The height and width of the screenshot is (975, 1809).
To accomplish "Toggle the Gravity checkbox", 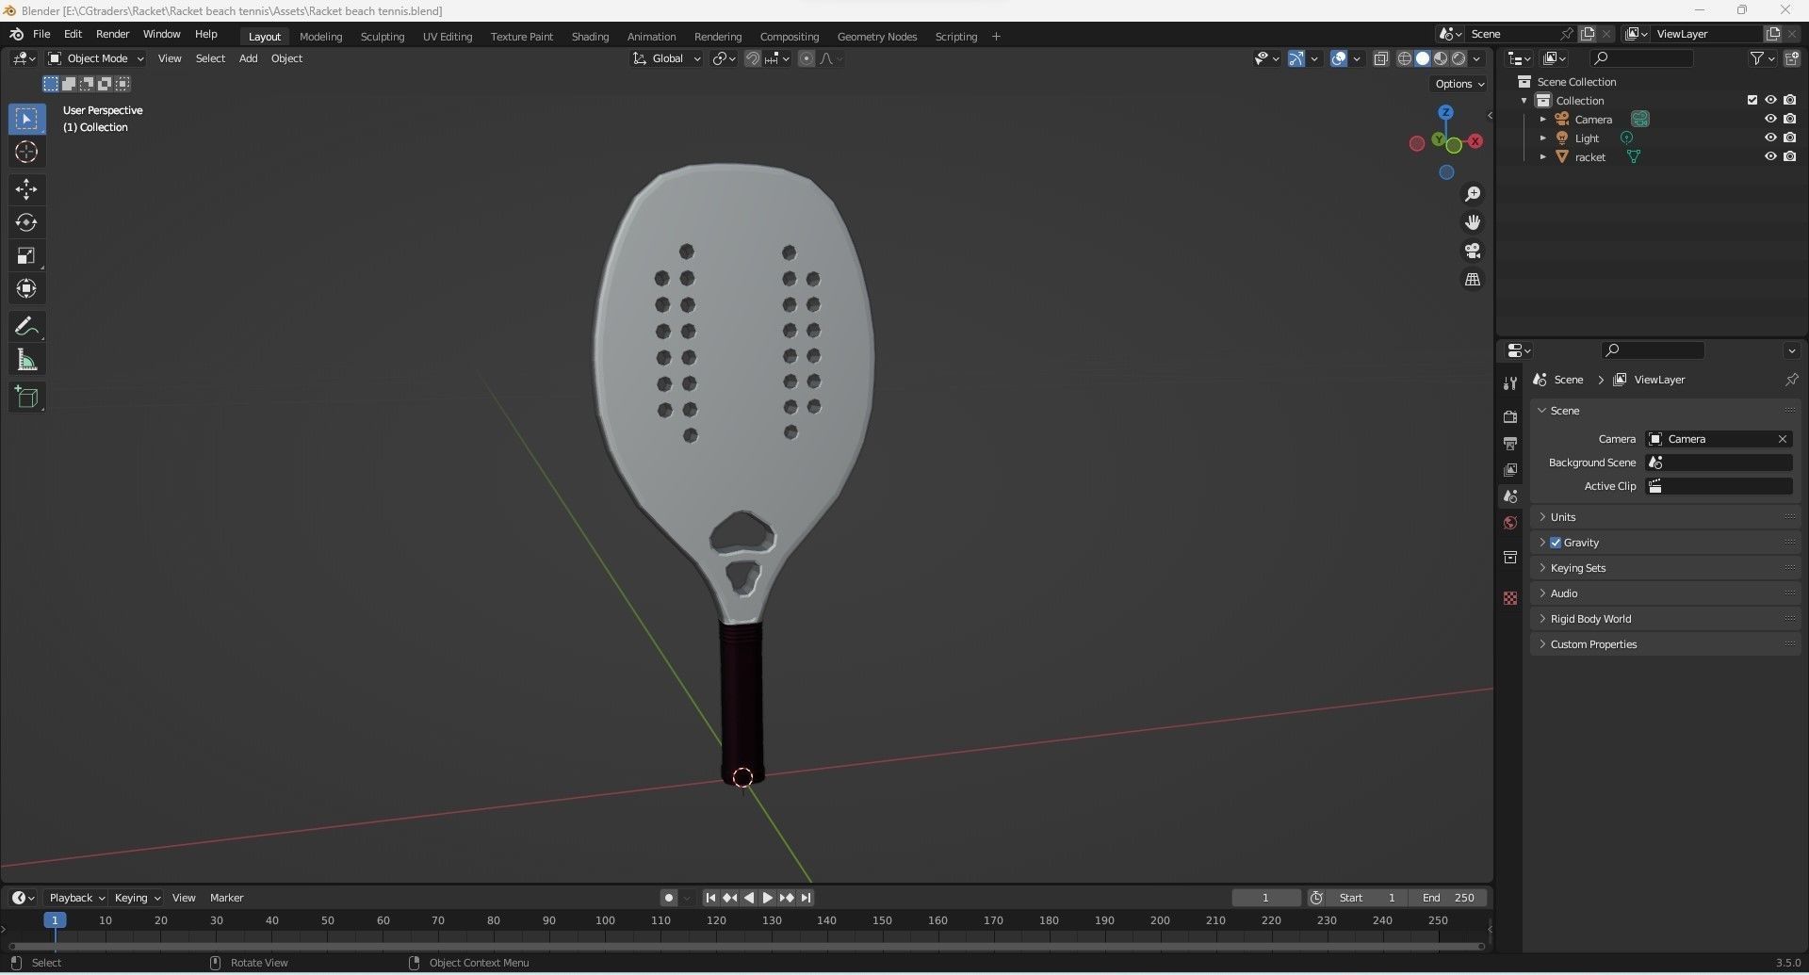I will 1556,543.
